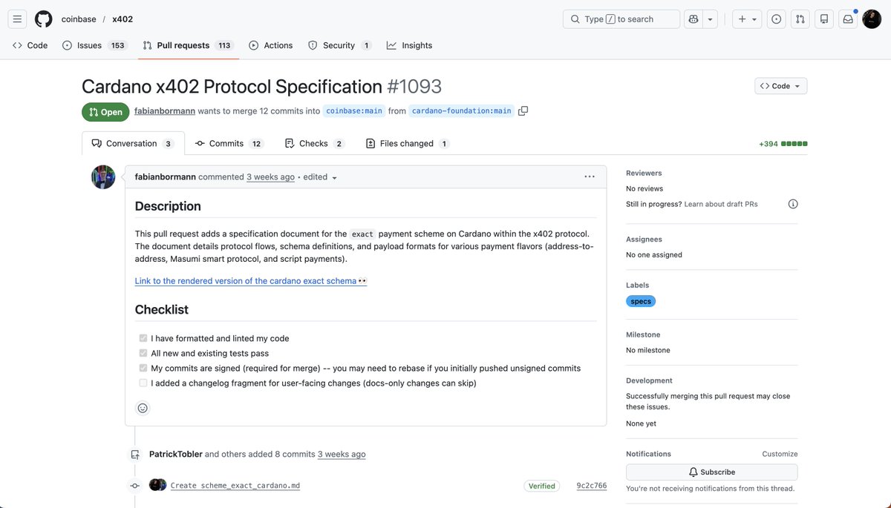The width and height of the screenshot is (891, 508).
Task: Open pull requests icon in top header
Action: pos(800,19)
